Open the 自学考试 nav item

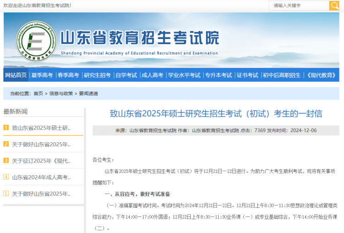click(126, 75)
